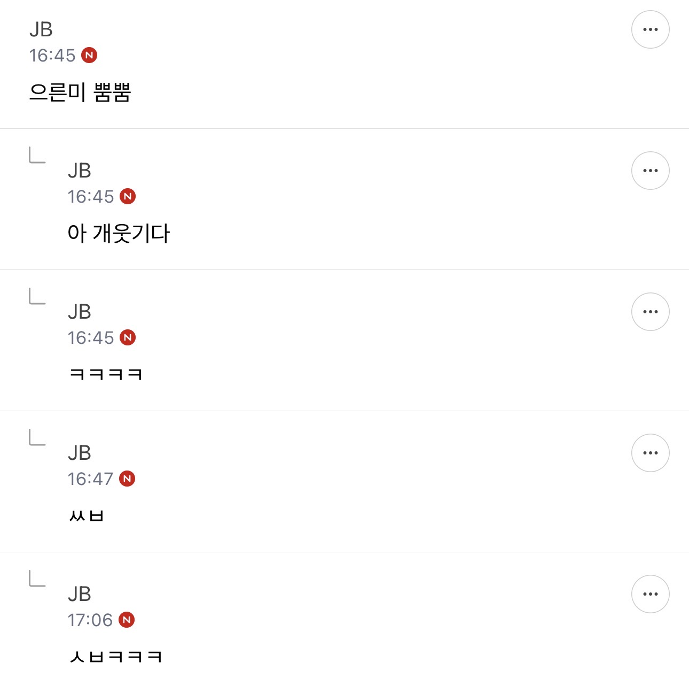Open three-dot menu on "아 개웃기다" reply
The image size is (689, 686).
click(650, 171)
